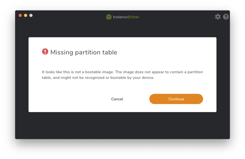This screenshot has height=159, width=245.
Task: Close the window with the red button
Action: pyautogui.click(x=20, y=15)
